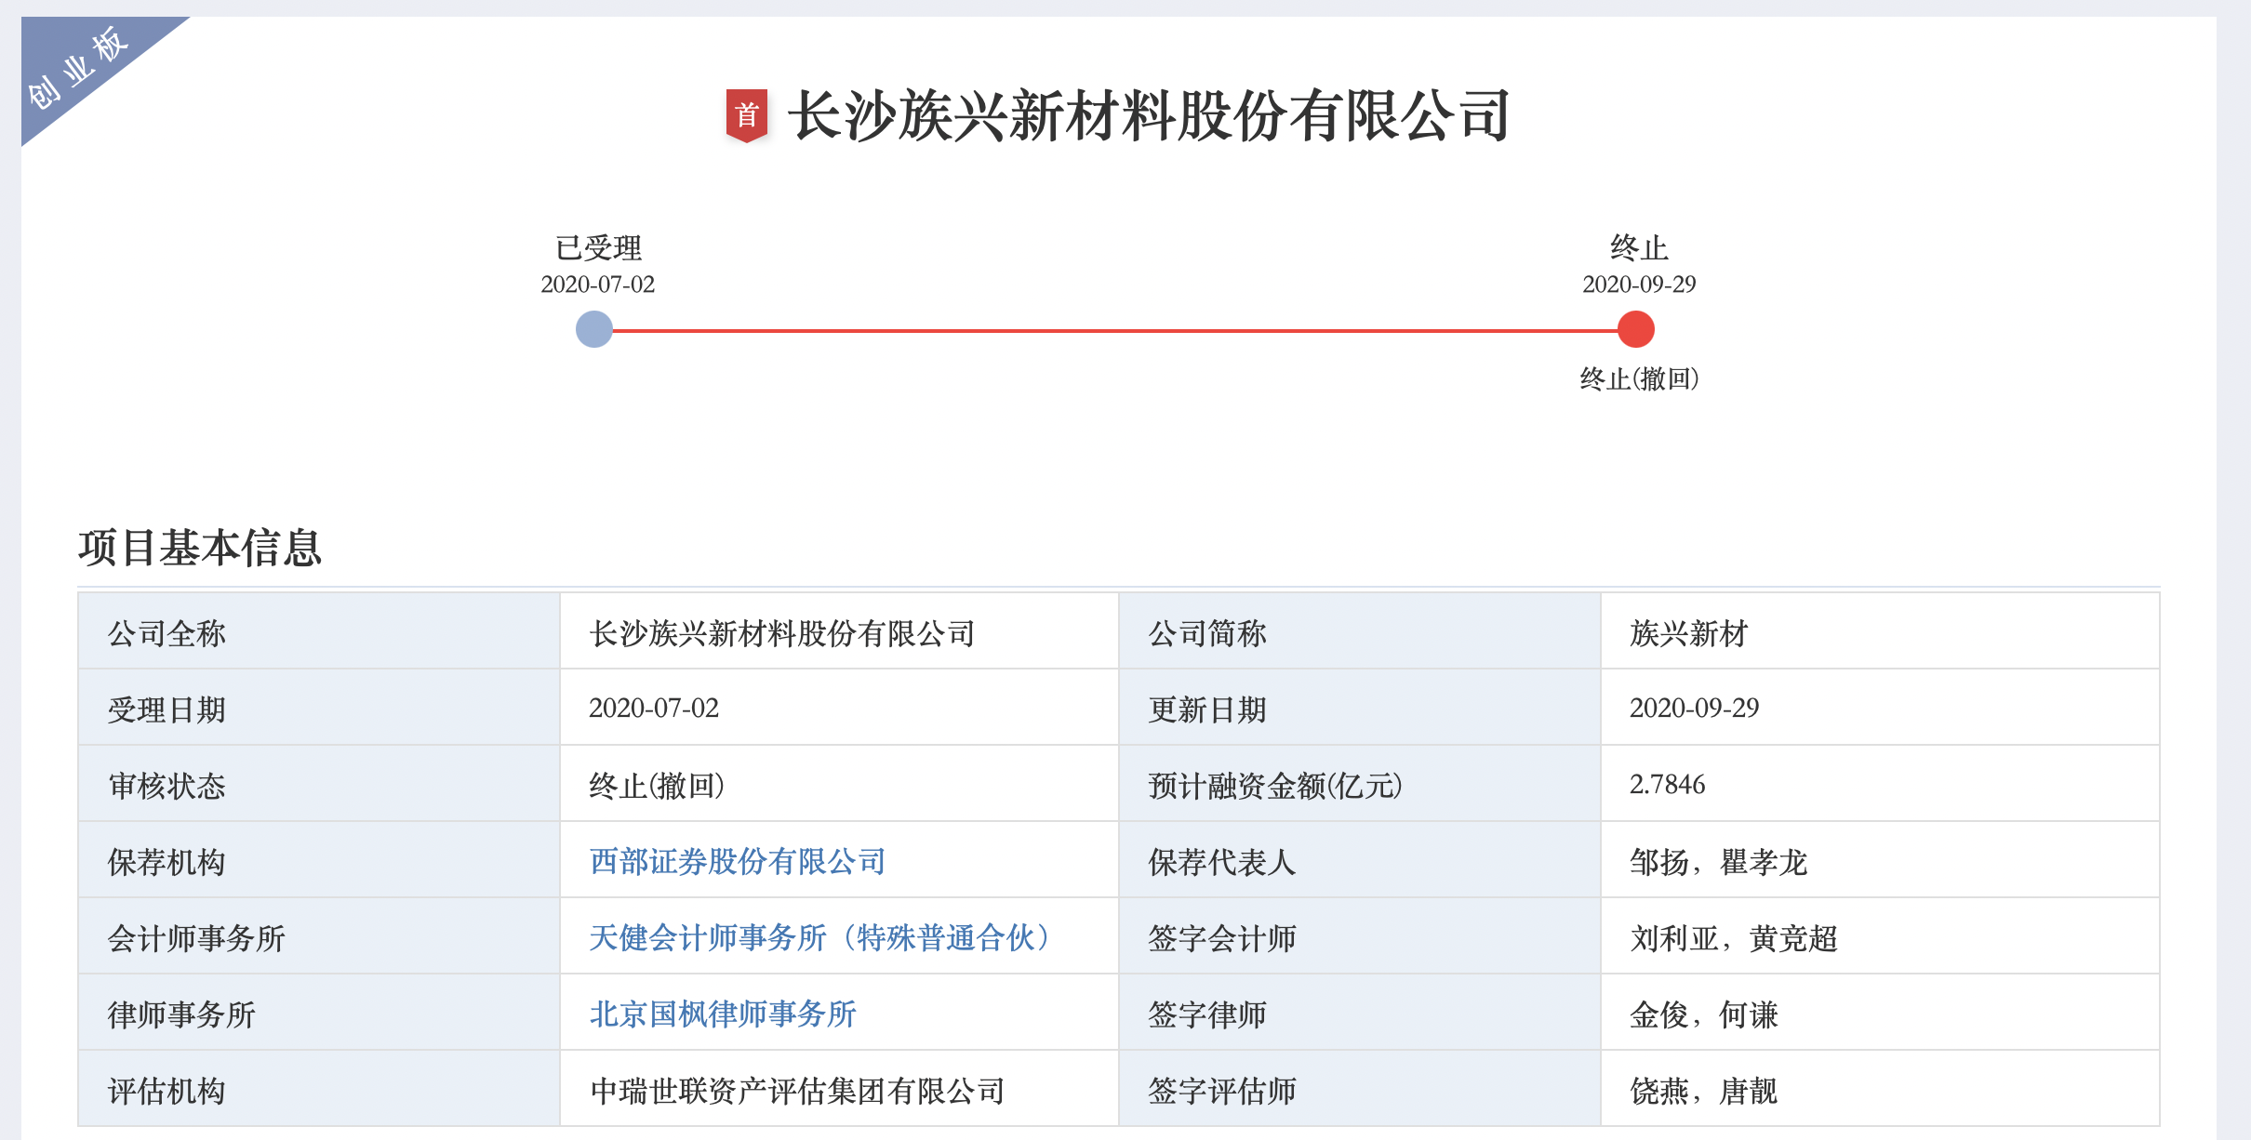2251x1140 pixels.
Task: Click the timeline date 2020-07-02
Action: tap(598, 284)
